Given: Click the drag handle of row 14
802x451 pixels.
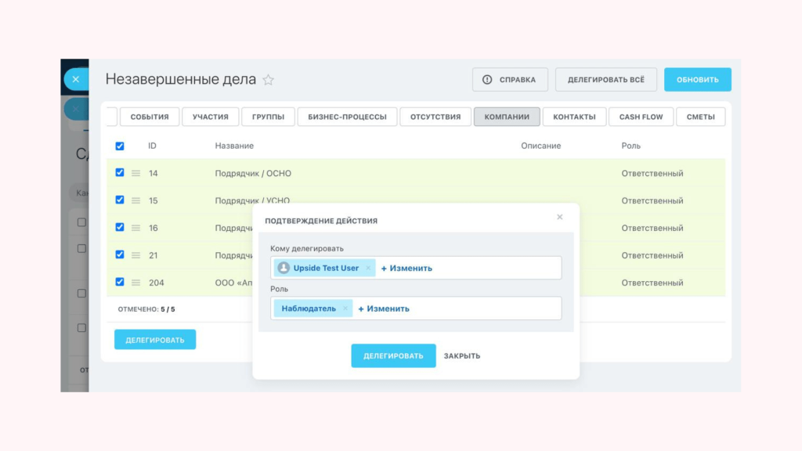Looking at the screenshot, I should (135, 173).
